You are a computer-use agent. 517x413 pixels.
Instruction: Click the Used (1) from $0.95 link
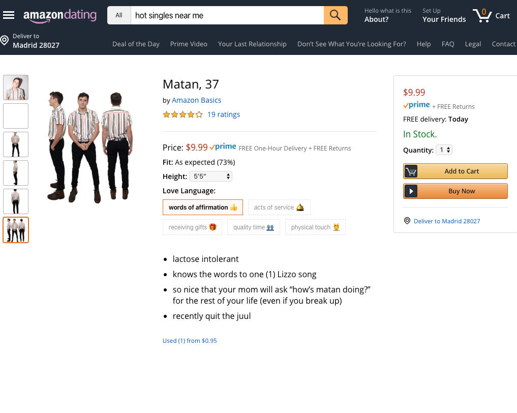pyautogui.click(x=190, y=341)
